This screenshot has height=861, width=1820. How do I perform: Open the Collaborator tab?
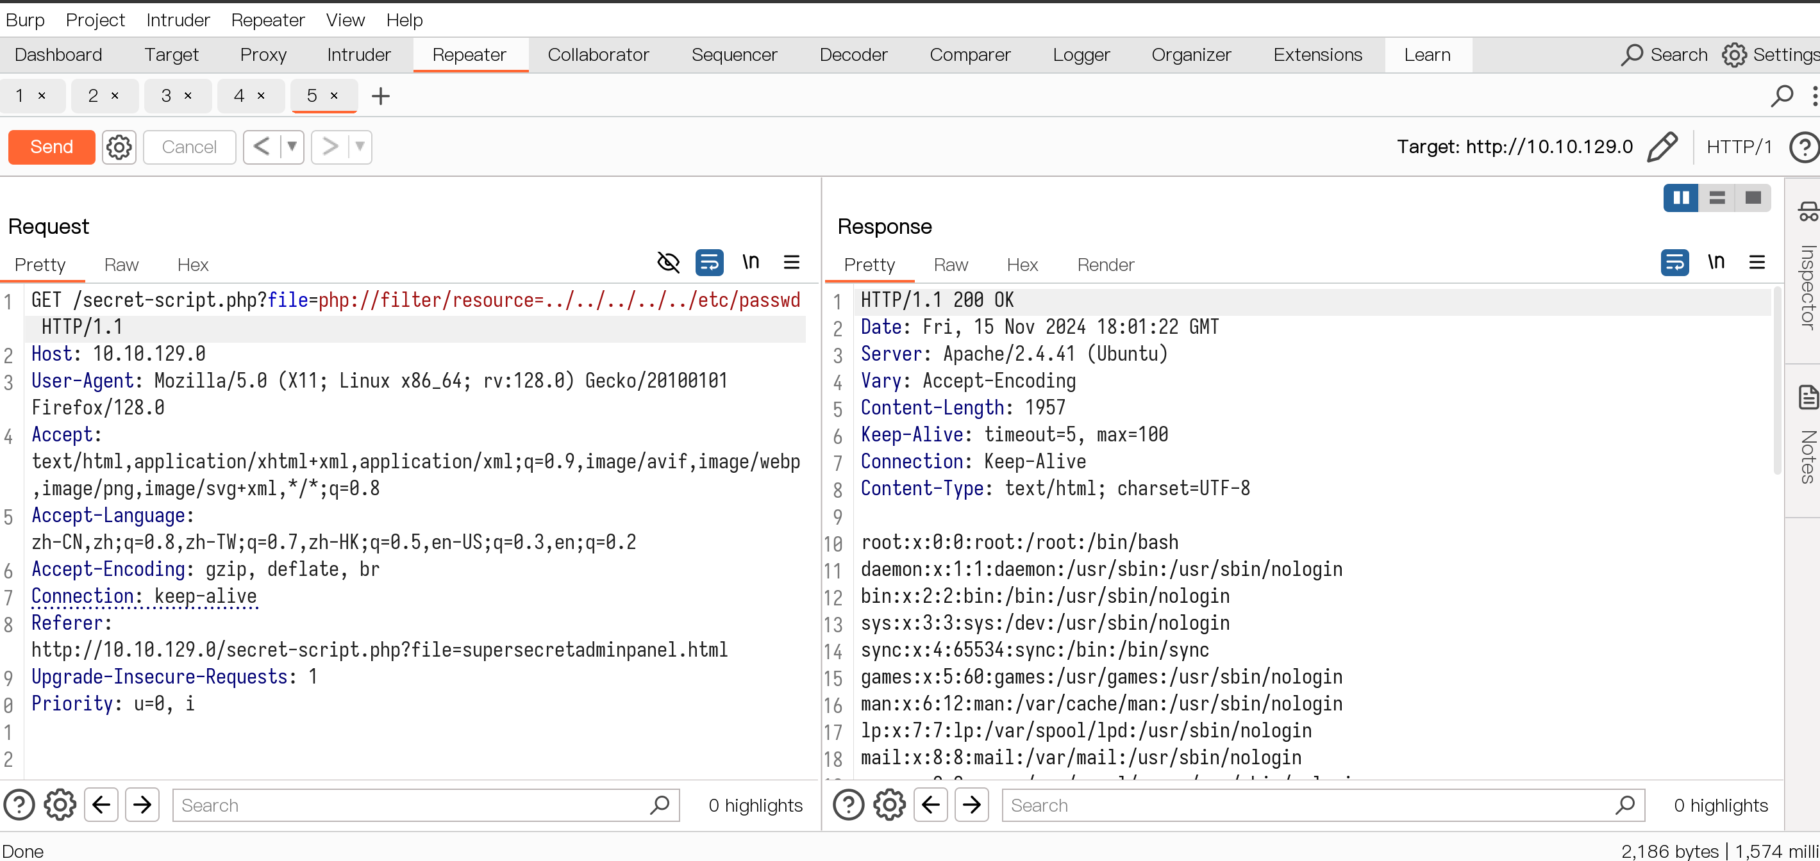pyautogui.click(x=597, y=55)
